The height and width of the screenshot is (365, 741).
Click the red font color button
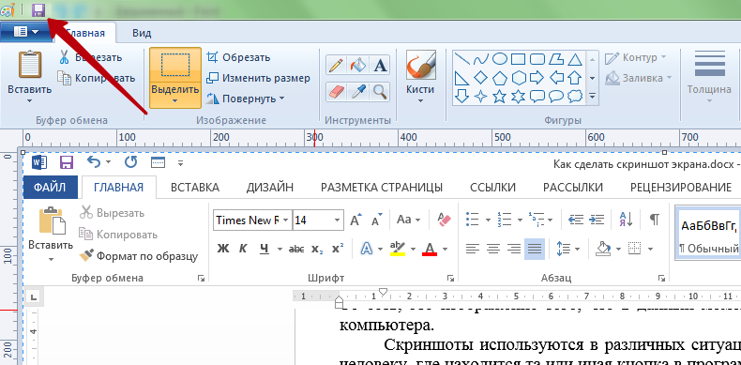430,249
